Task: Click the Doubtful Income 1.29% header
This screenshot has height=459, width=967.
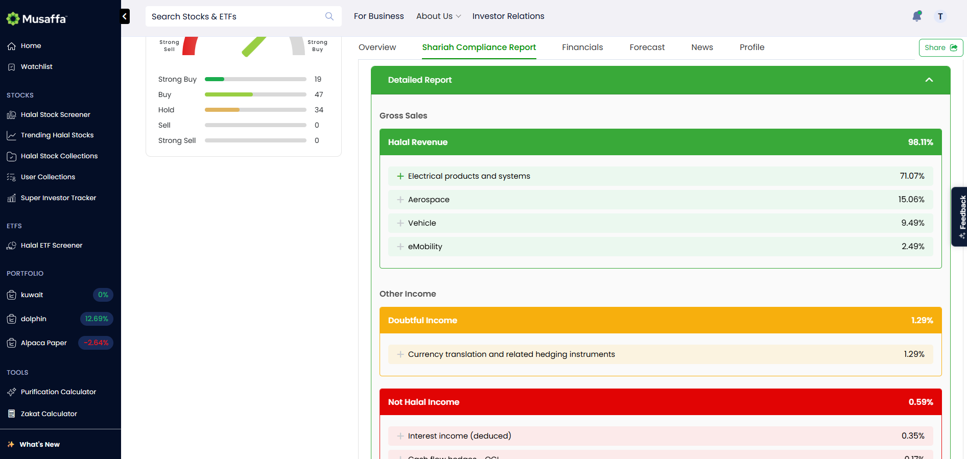Action: click(661, 320)
